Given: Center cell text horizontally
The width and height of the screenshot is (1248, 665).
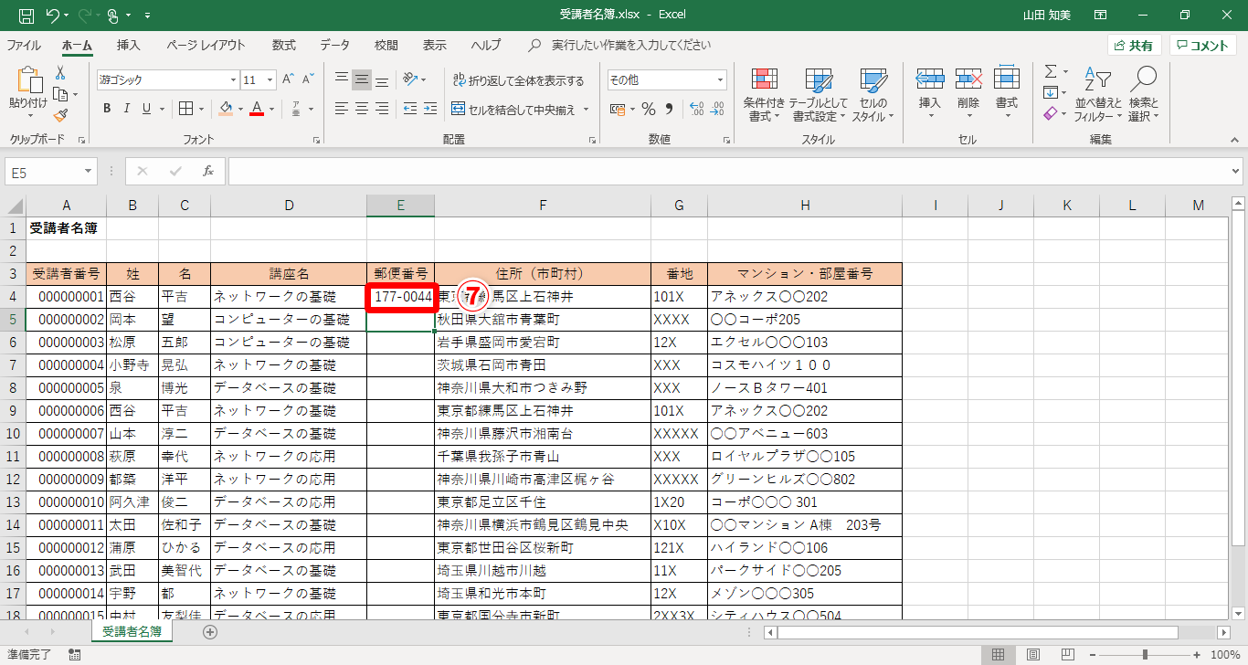Looking at the screenshot, I should pos(362,109).
